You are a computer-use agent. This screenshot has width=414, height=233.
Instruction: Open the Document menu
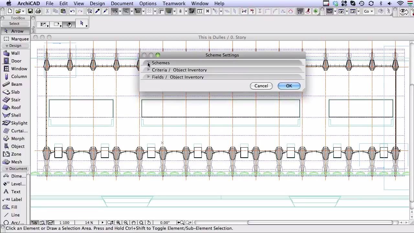tap(122, 4)
